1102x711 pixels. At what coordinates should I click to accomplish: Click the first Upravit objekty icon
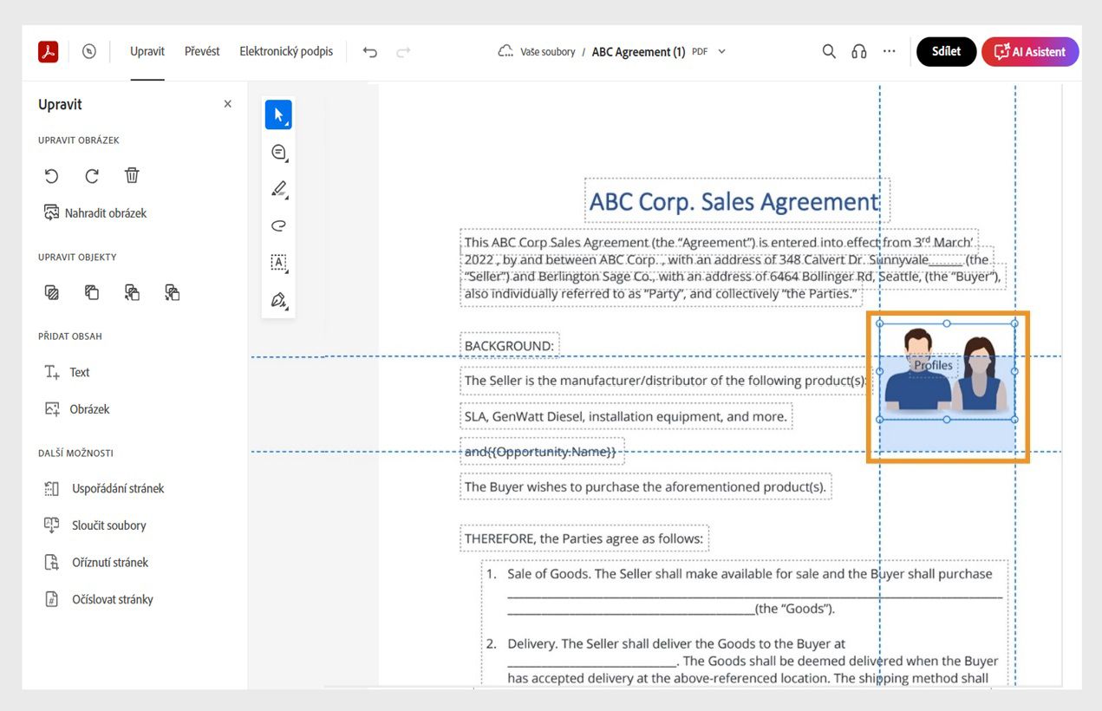(52, 292)
